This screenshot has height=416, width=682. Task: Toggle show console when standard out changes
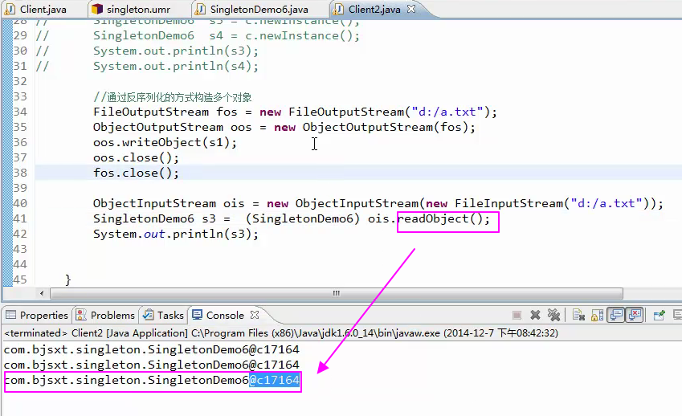coord(616,315)
